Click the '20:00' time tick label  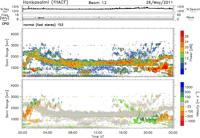(148, 133)
